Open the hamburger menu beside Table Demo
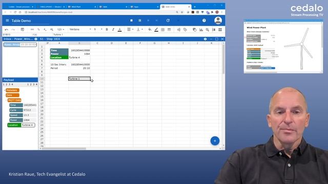Screen dimensions: 328x184 coord(7,20)
